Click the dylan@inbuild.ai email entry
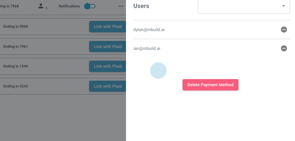The height and width of the screenshot is (141, 295). click(x=149, y=30)
